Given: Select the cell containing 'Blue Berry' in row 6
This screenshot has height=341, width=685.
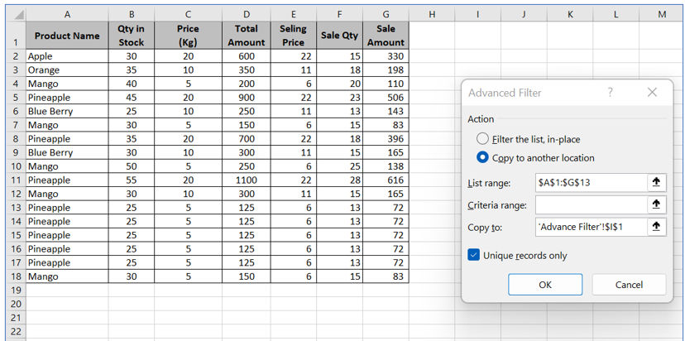Looking at the screenshot, I should (67, 111).
